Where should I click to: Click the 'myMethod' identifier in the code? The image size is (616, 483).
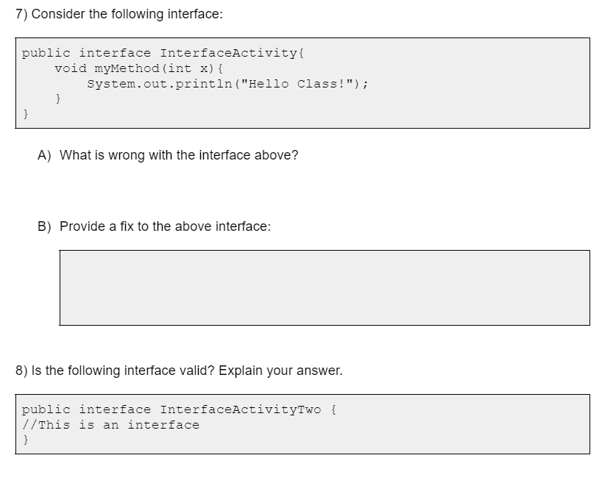pos(127,68)
